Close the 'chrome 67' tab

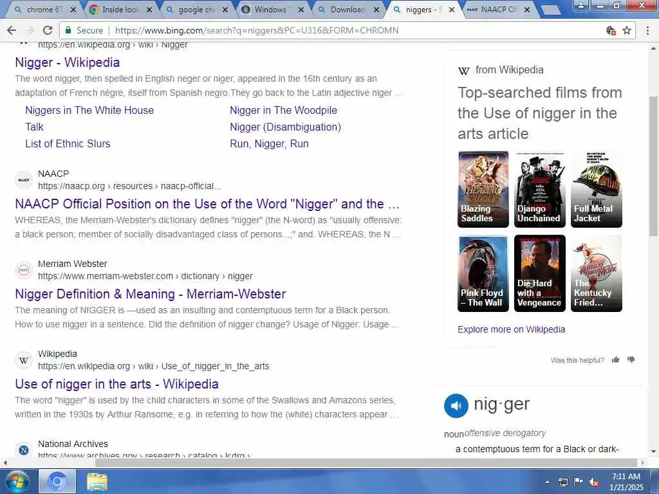73,10
